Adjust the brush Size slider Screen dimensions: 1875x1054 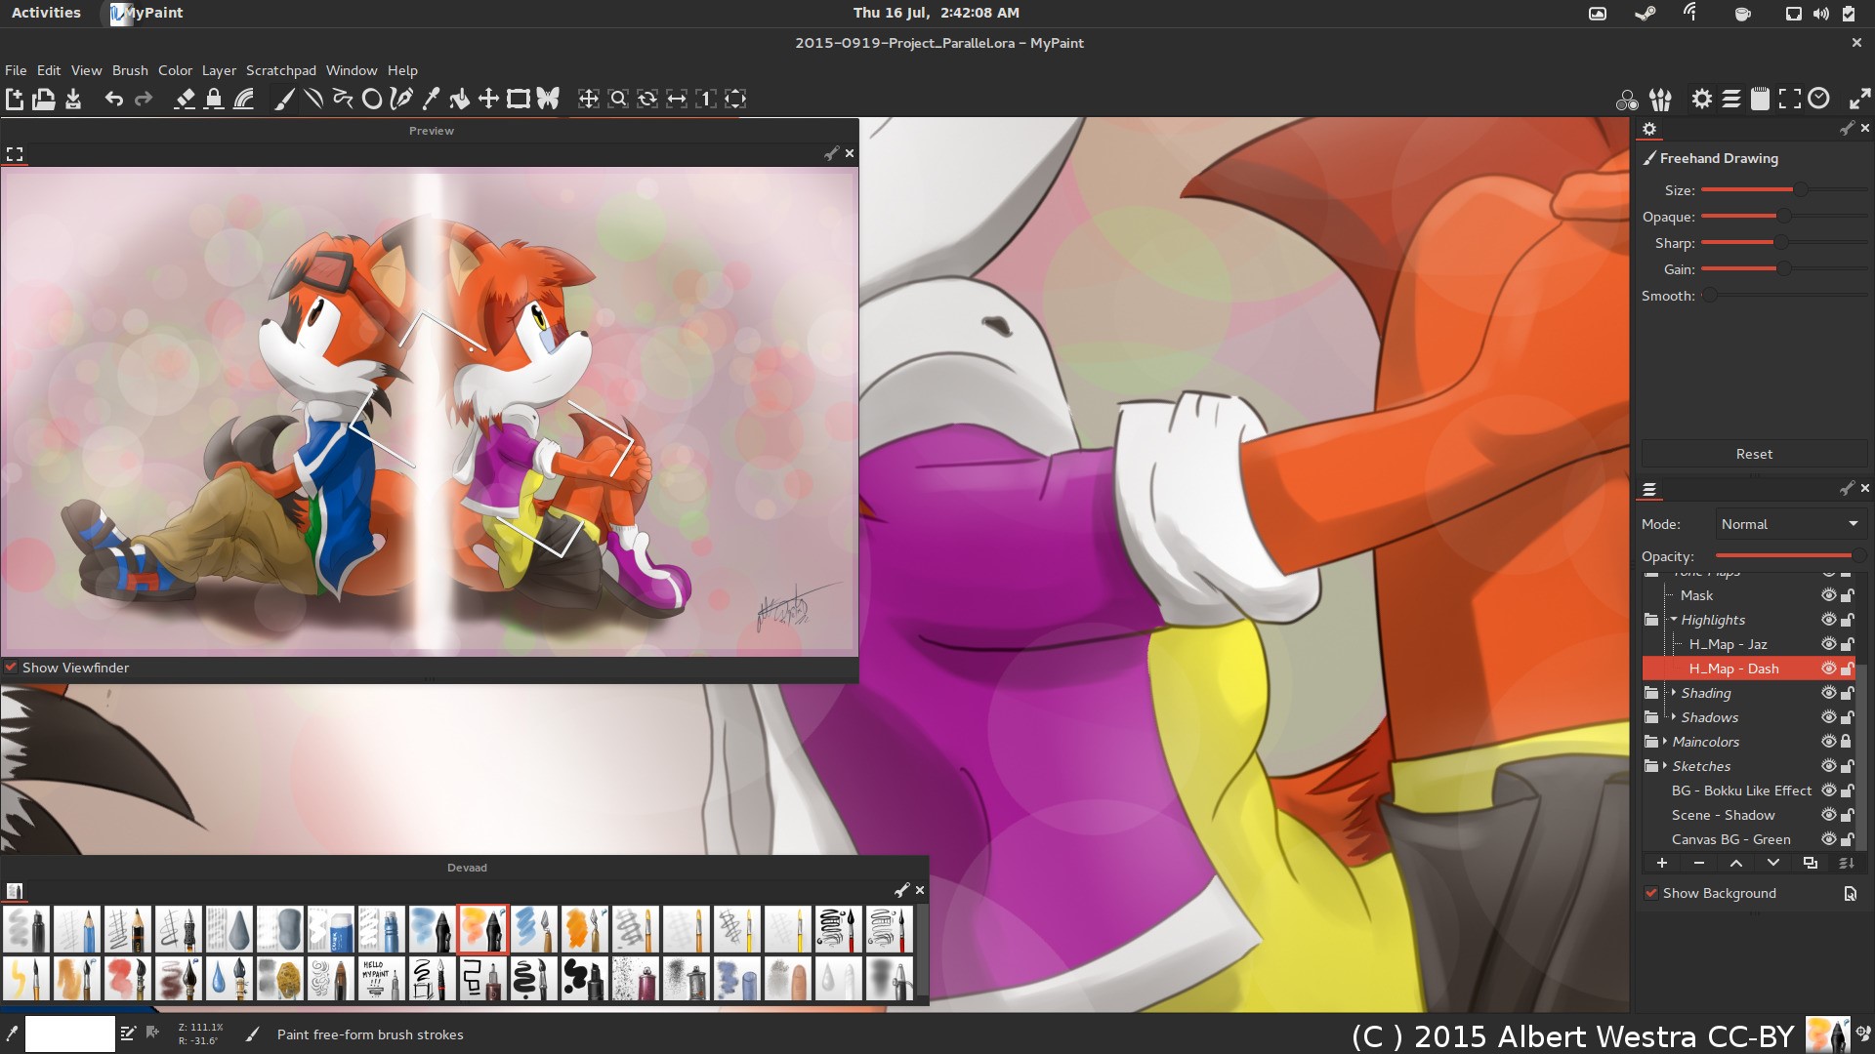click(1800, 190)
